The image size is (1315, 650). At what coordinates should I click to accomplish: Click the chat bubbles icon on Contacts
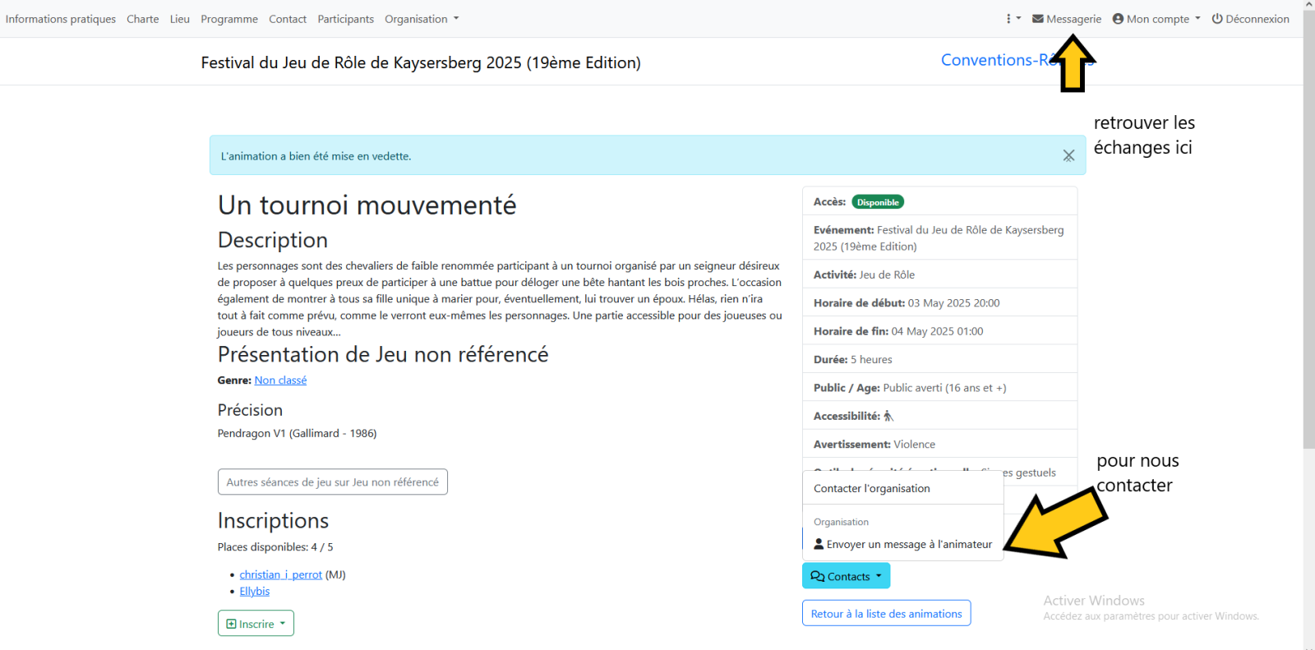(818, 576)
